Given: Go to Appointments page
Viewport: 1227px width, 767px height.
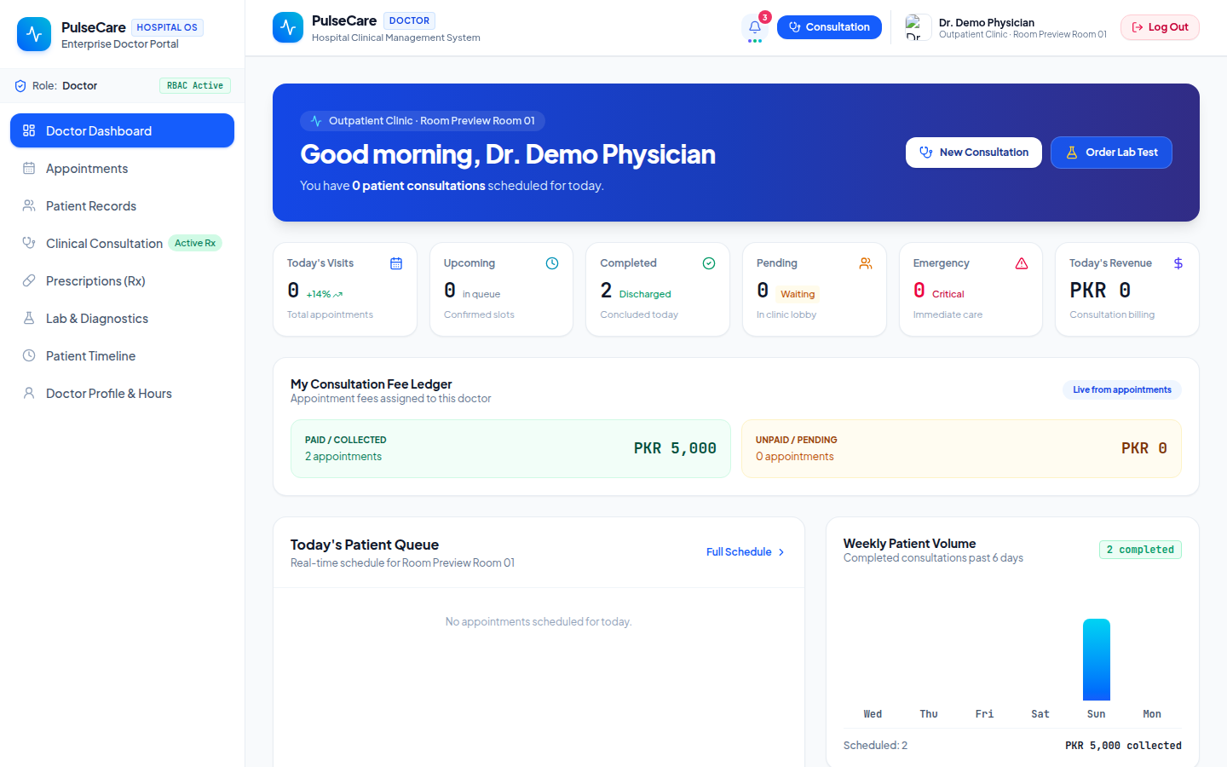Looking at the screenshot, I should 122,169.
